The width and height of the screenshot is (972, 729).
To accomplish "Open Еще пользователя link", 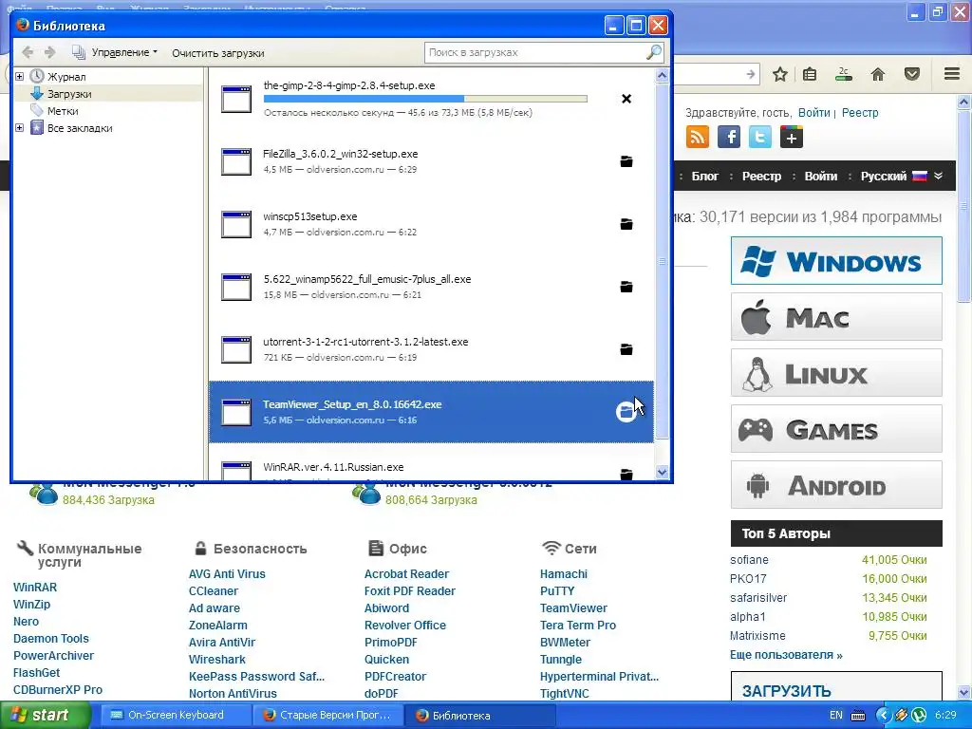I will tap(786, 655).
